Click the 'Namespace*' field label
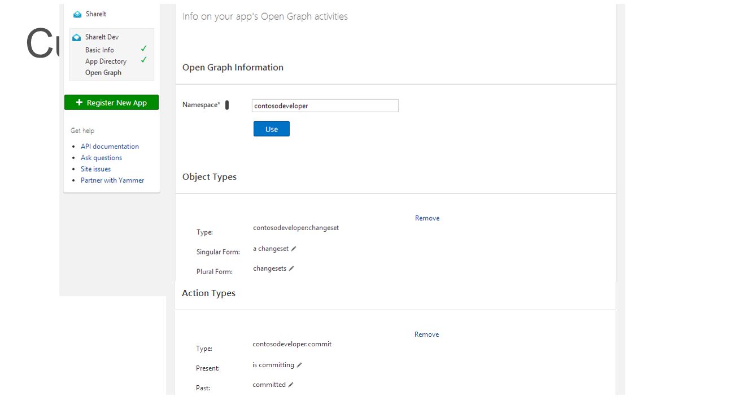 [x=201, y=105]
